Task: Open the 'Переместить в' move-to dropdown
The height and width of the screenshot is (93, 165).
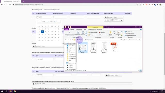Action: point(93,32)
